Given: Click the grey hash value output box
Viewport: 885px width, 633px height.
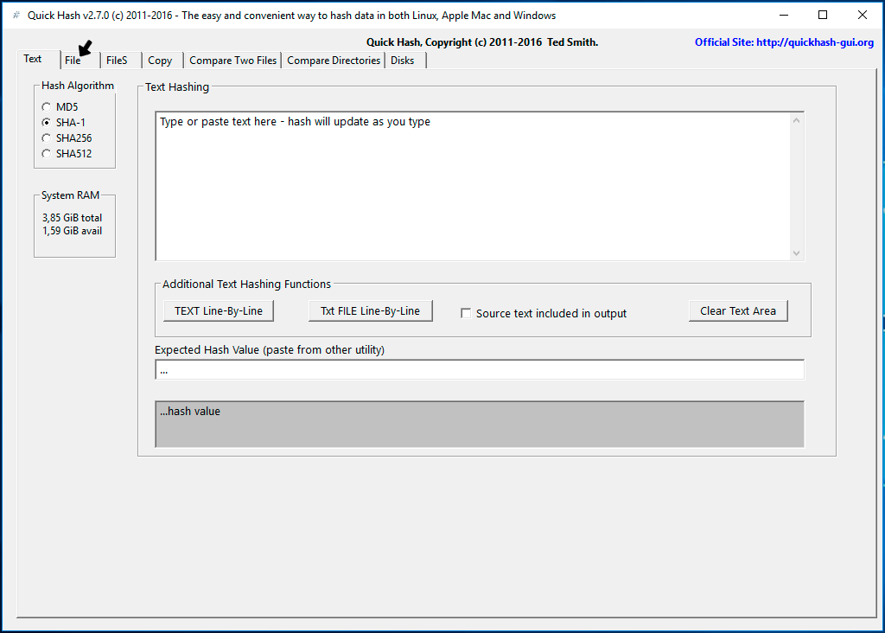Looking at the screenshot, I should click(x=480, y=425).
